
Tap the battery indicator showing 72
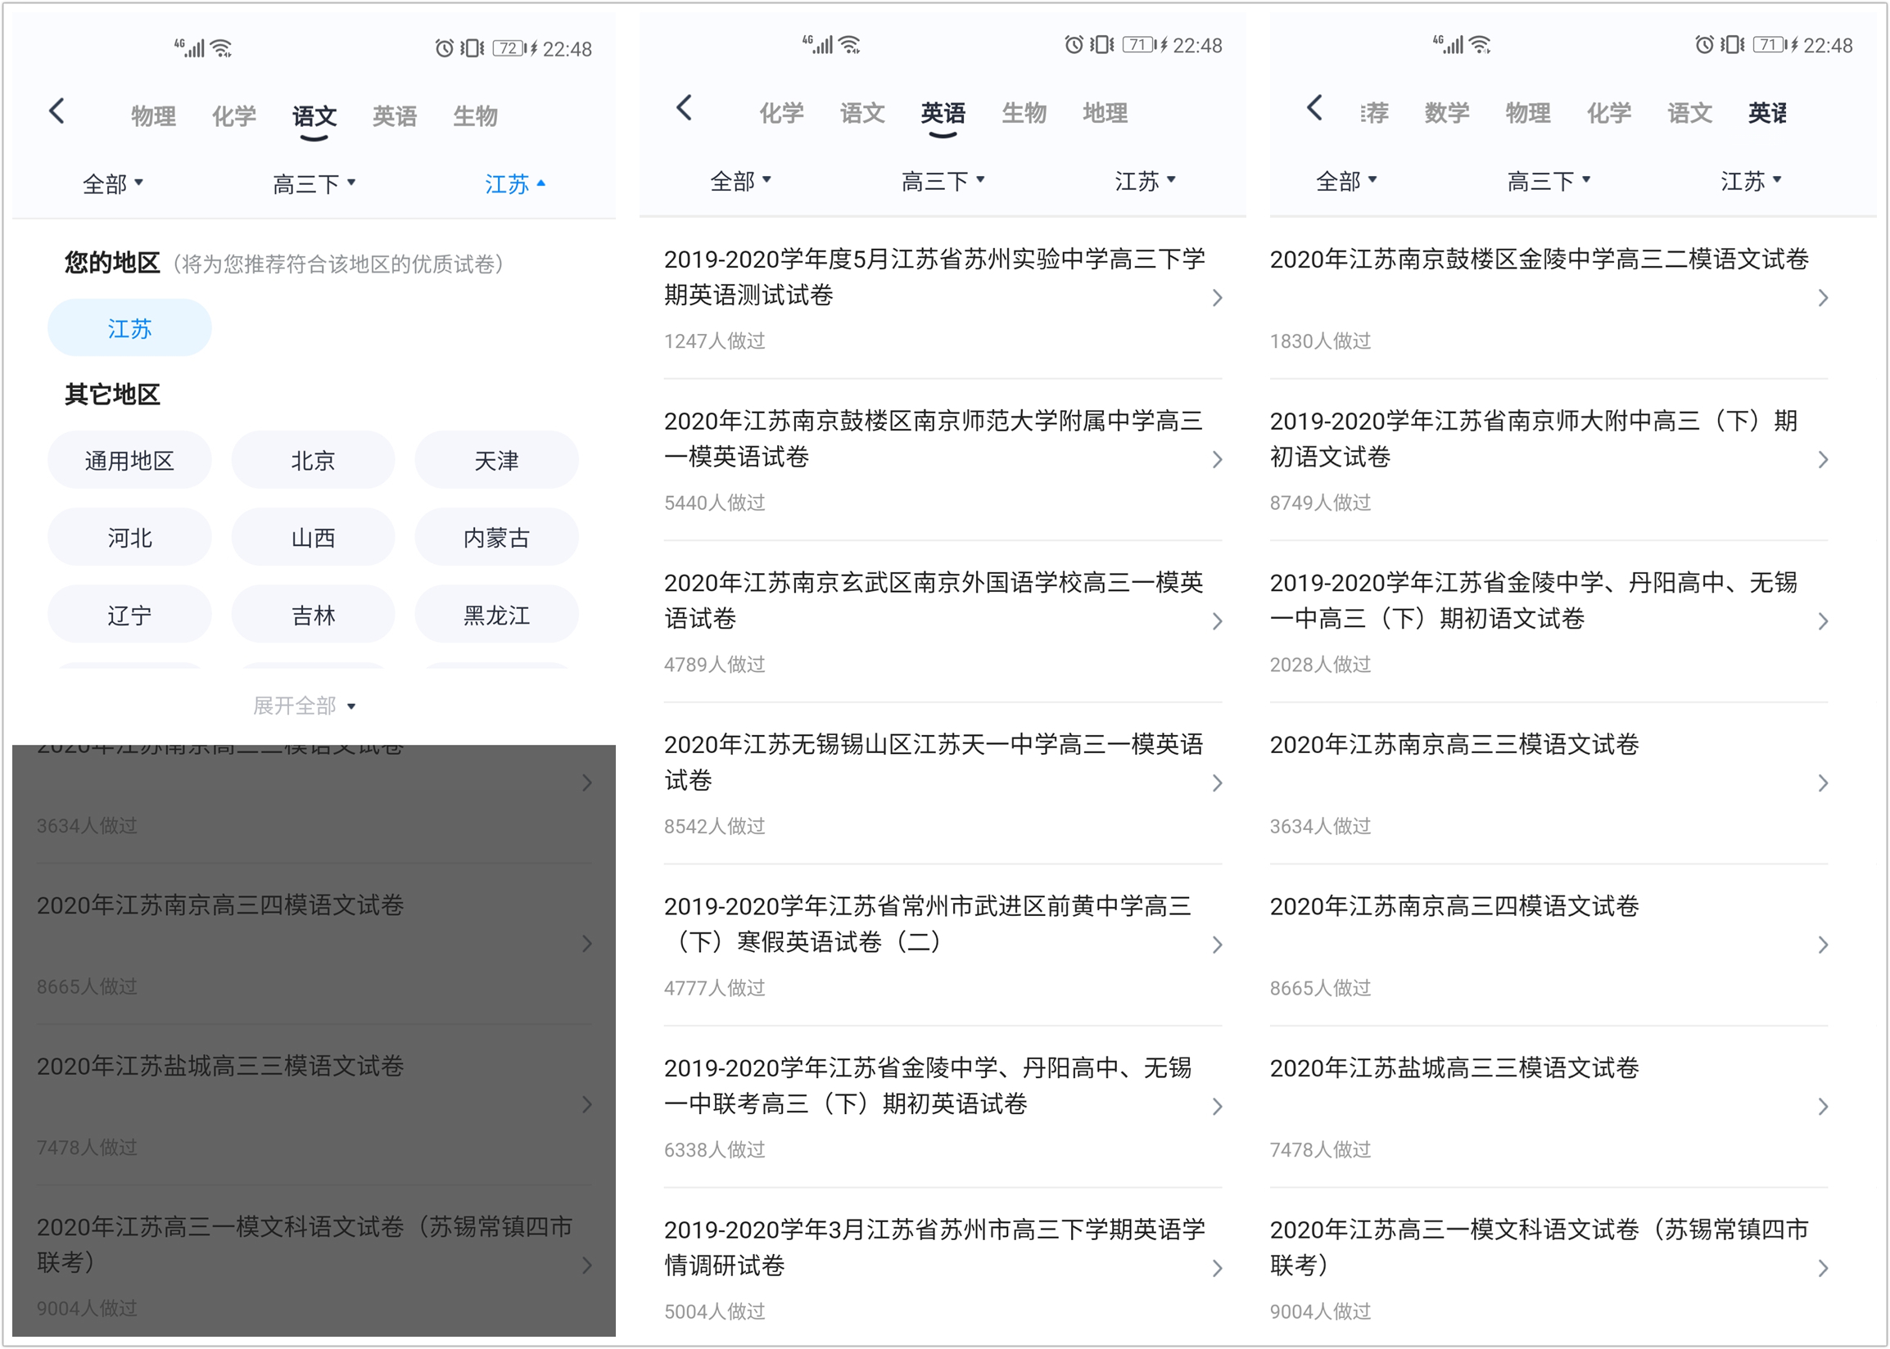coord(508,47)
